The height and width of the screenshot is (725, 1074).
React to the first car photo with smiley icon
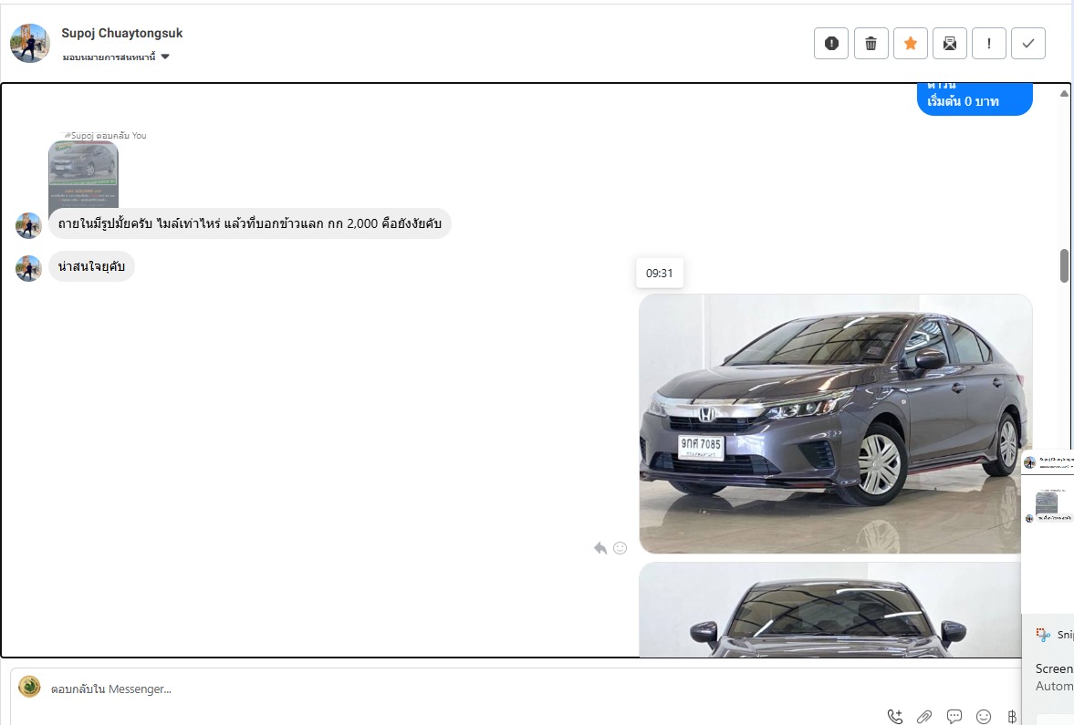[620, 548]
